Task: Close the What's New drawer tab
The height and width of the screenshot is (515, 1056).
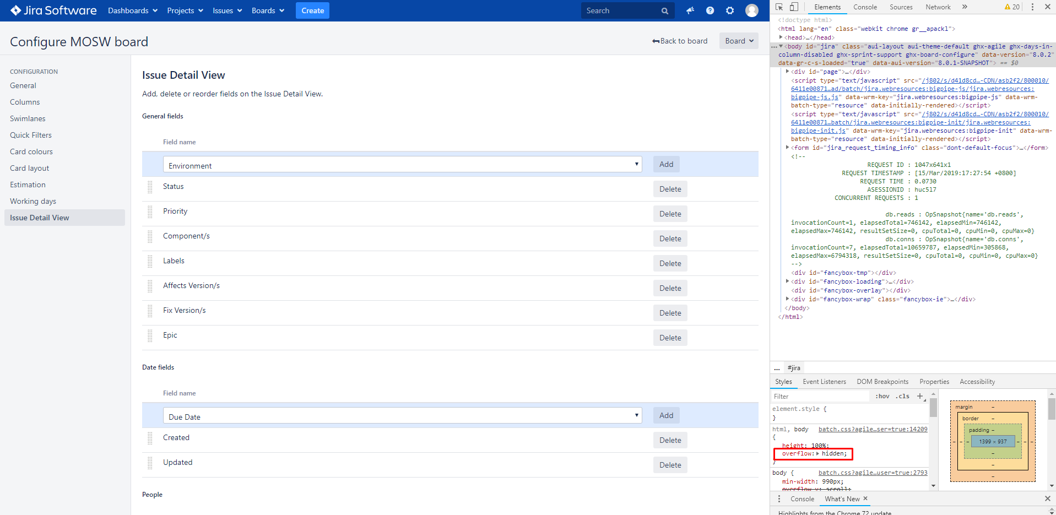Action: pyautogui.click(x=865, y=498)
